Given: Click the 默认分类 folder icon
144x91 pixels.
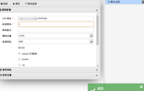Looking at the screenshot, I should tap(109, 2).
